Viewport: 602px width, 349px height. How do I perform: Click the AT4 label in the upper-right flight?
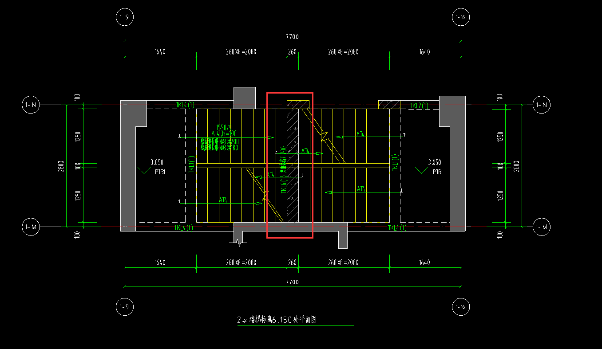click(361, 133)
